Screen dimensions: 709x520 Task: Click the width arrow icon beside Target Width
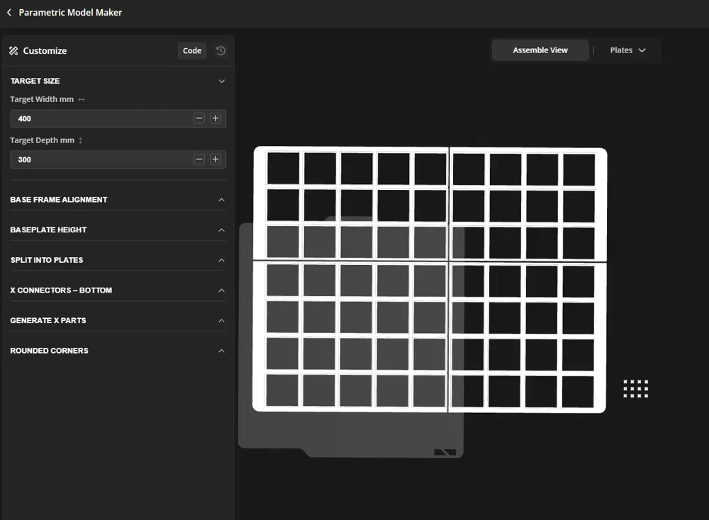pos(82,99)
